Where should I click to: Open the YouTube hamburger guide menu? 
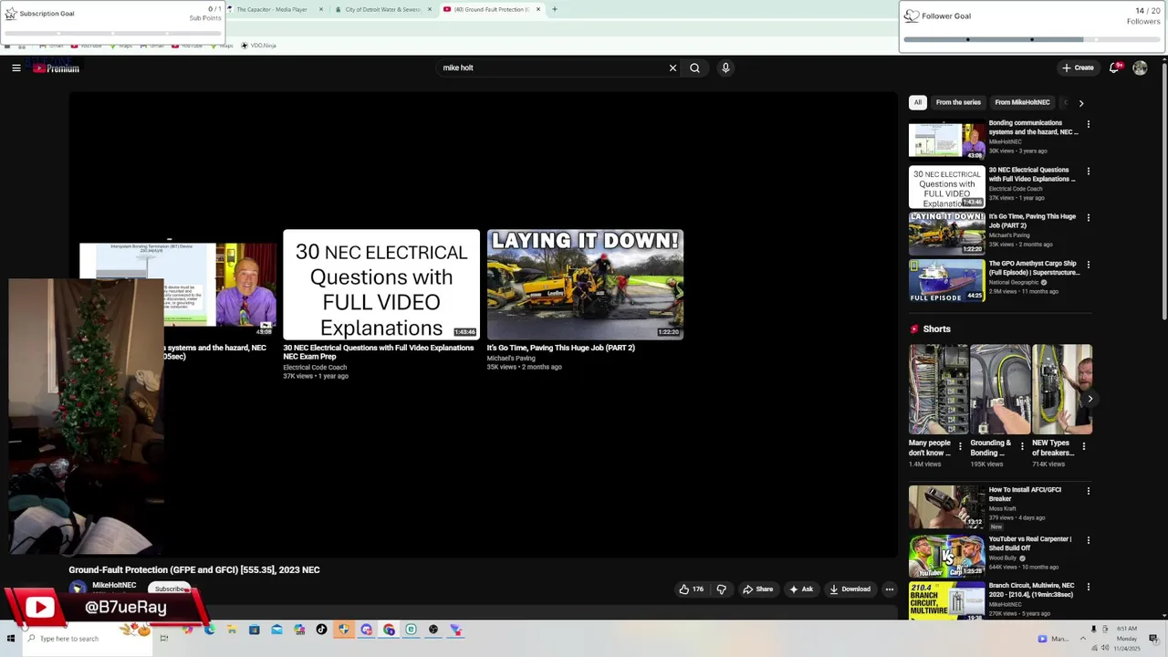pyautogui.click(x=16, y=68)
